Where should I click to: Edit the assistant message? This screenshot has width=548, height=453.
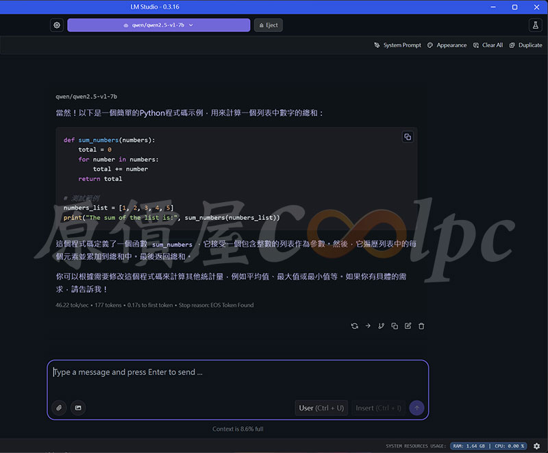[x=408, y=326]
